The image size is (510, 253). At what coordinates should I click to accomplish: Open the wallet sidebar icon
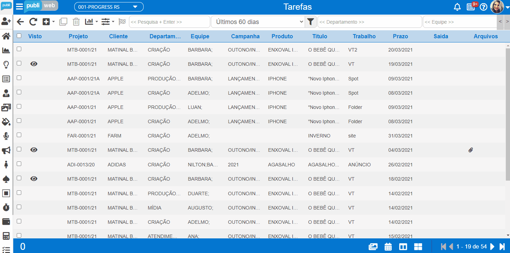point(6,222)
